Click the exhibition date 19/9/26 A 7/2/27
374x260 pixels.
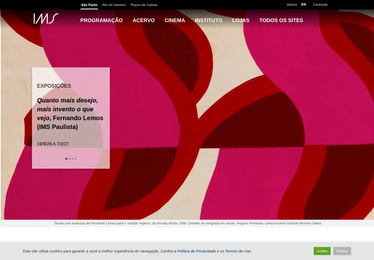53,144
